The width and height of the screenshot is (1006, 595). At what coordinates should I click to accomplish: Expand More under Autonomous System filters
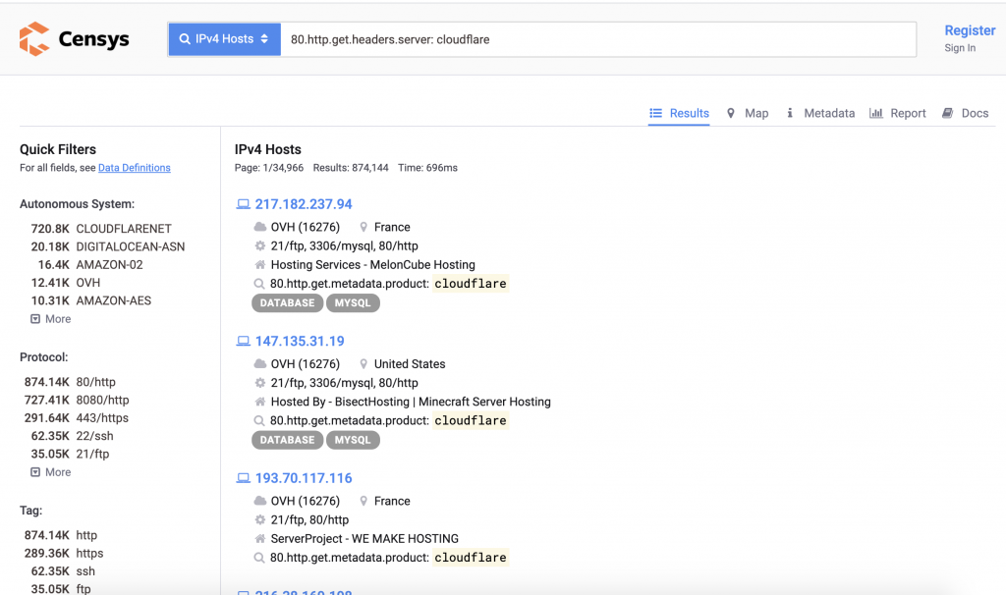51,319
